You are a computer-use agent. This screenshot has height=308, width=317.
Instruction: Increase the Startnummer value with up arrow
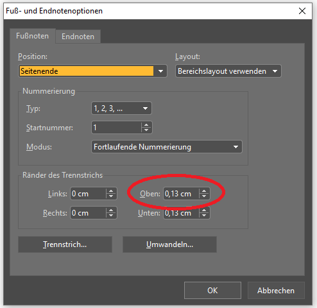146,125
